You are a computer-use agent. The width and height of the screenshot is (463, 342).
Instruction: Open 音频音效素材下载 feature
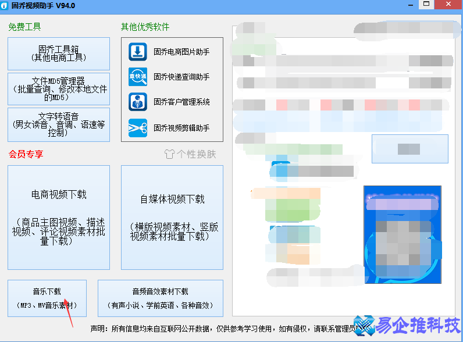tap(161, 298)
